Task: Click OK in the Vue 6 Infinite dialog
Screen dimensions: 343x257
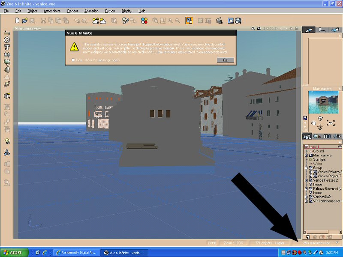Action: [x=226, y=60]
